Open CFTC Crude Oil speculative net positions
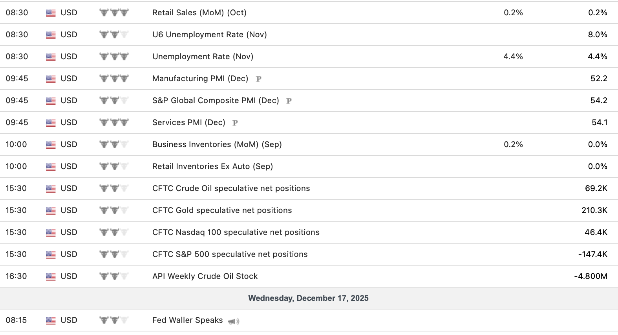The image size is (618, 335). coord(231,188)
